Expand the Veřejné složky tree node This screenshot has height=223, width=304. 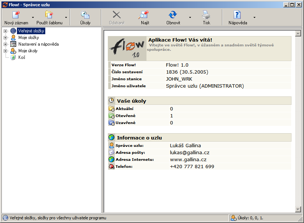[x=6, y=31]
